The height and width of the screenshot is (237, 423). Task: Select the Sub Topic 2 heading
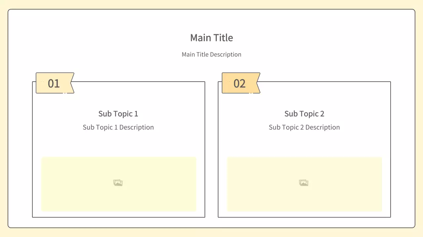(x=304, y=114)
